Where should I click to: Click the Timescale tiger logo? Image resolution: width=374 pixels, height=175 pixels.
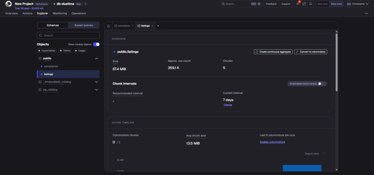[x=9, y=4]
